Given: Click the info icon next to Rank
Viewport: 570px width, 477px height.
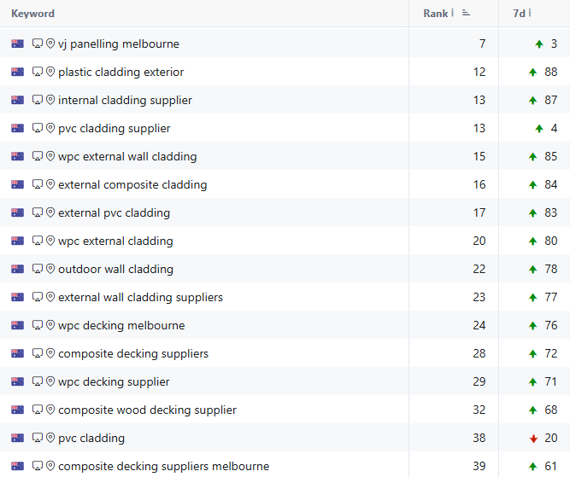Looking at the screenshot, I should tap(453, 13).
